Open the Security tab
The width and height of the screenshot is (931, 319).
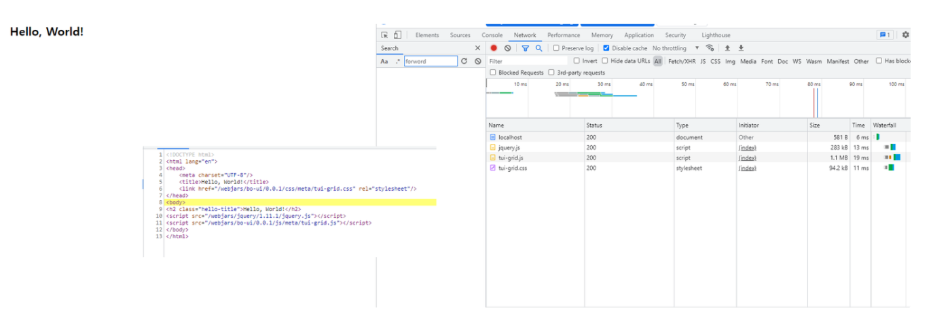click(x=676, y=35)
